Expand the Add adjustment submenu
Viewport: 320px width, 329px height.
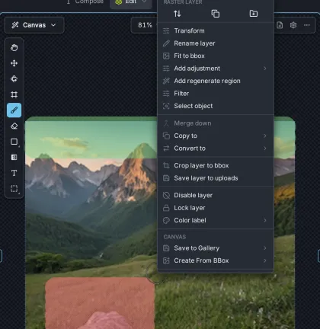(x=216, y=69)
